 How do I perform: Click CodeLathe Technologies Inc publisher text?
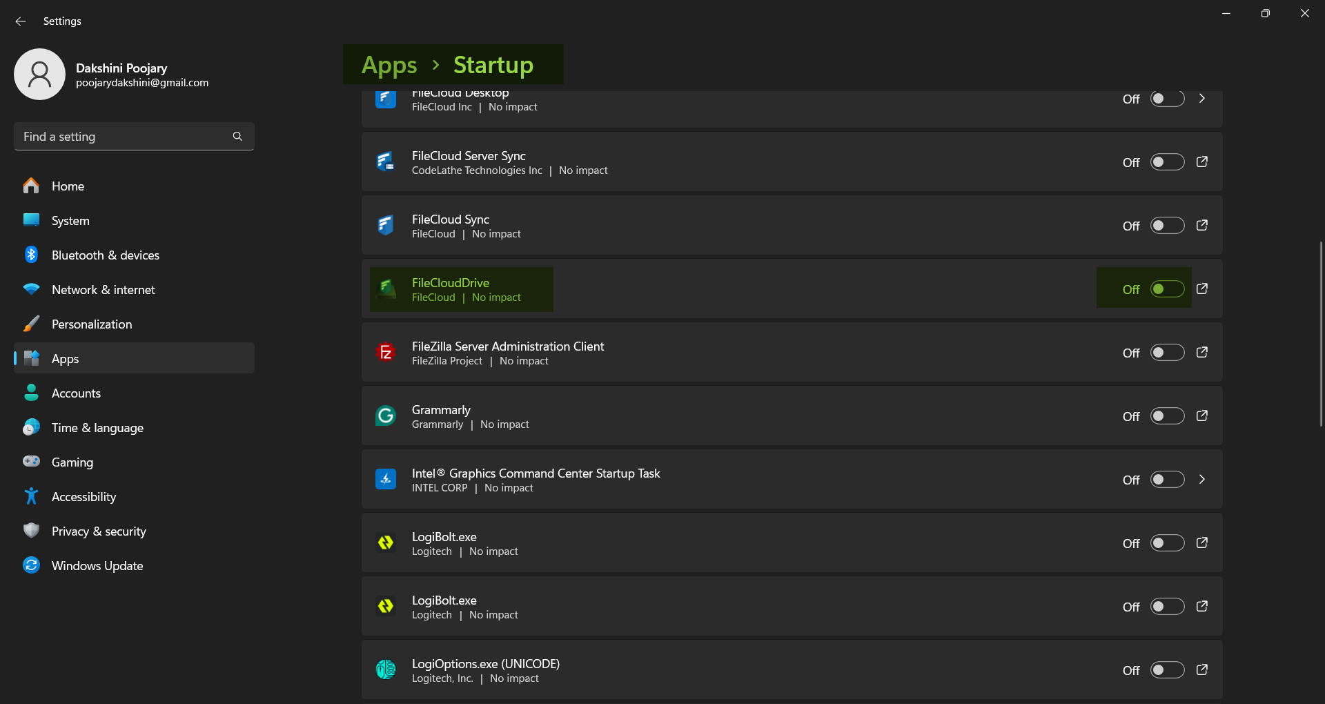point(477,170)
